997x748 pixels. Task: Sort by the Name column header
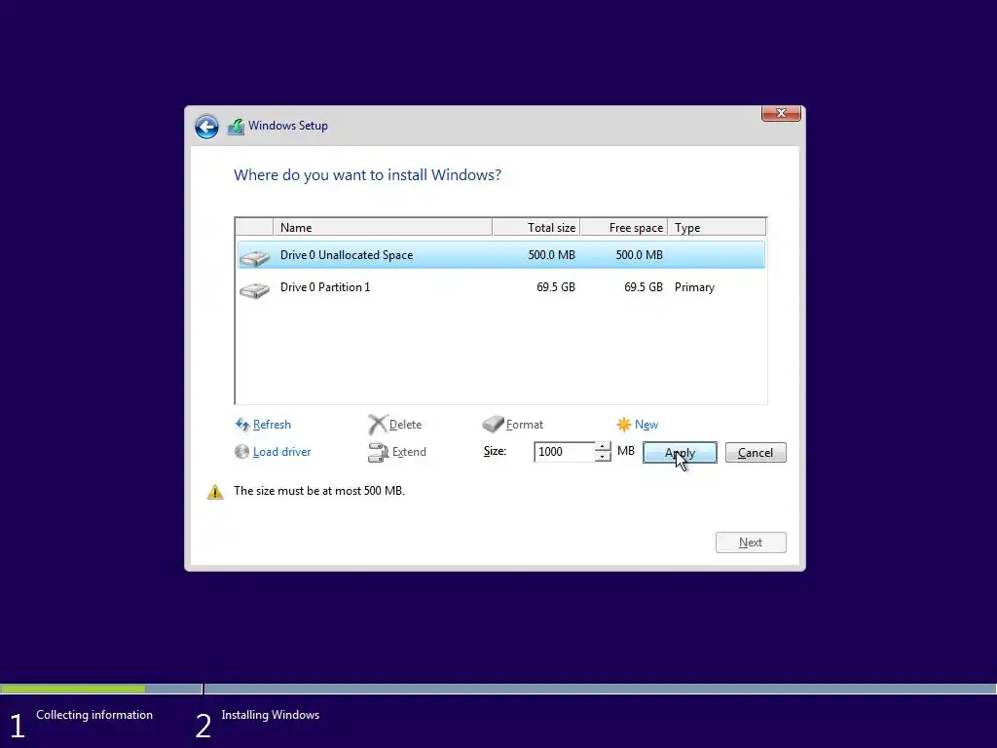382,227
